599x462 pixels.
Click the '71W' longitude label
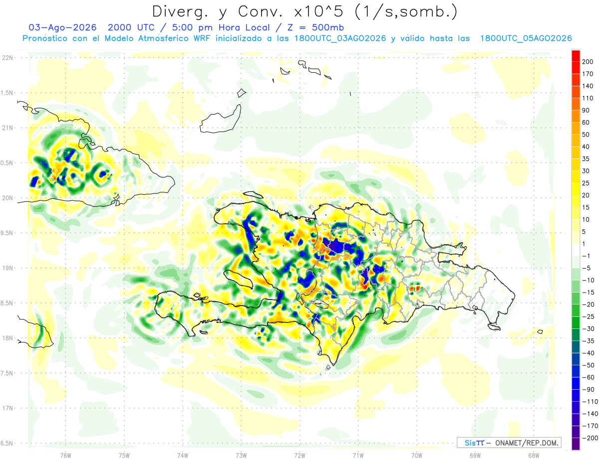click(x=358, y=455)
